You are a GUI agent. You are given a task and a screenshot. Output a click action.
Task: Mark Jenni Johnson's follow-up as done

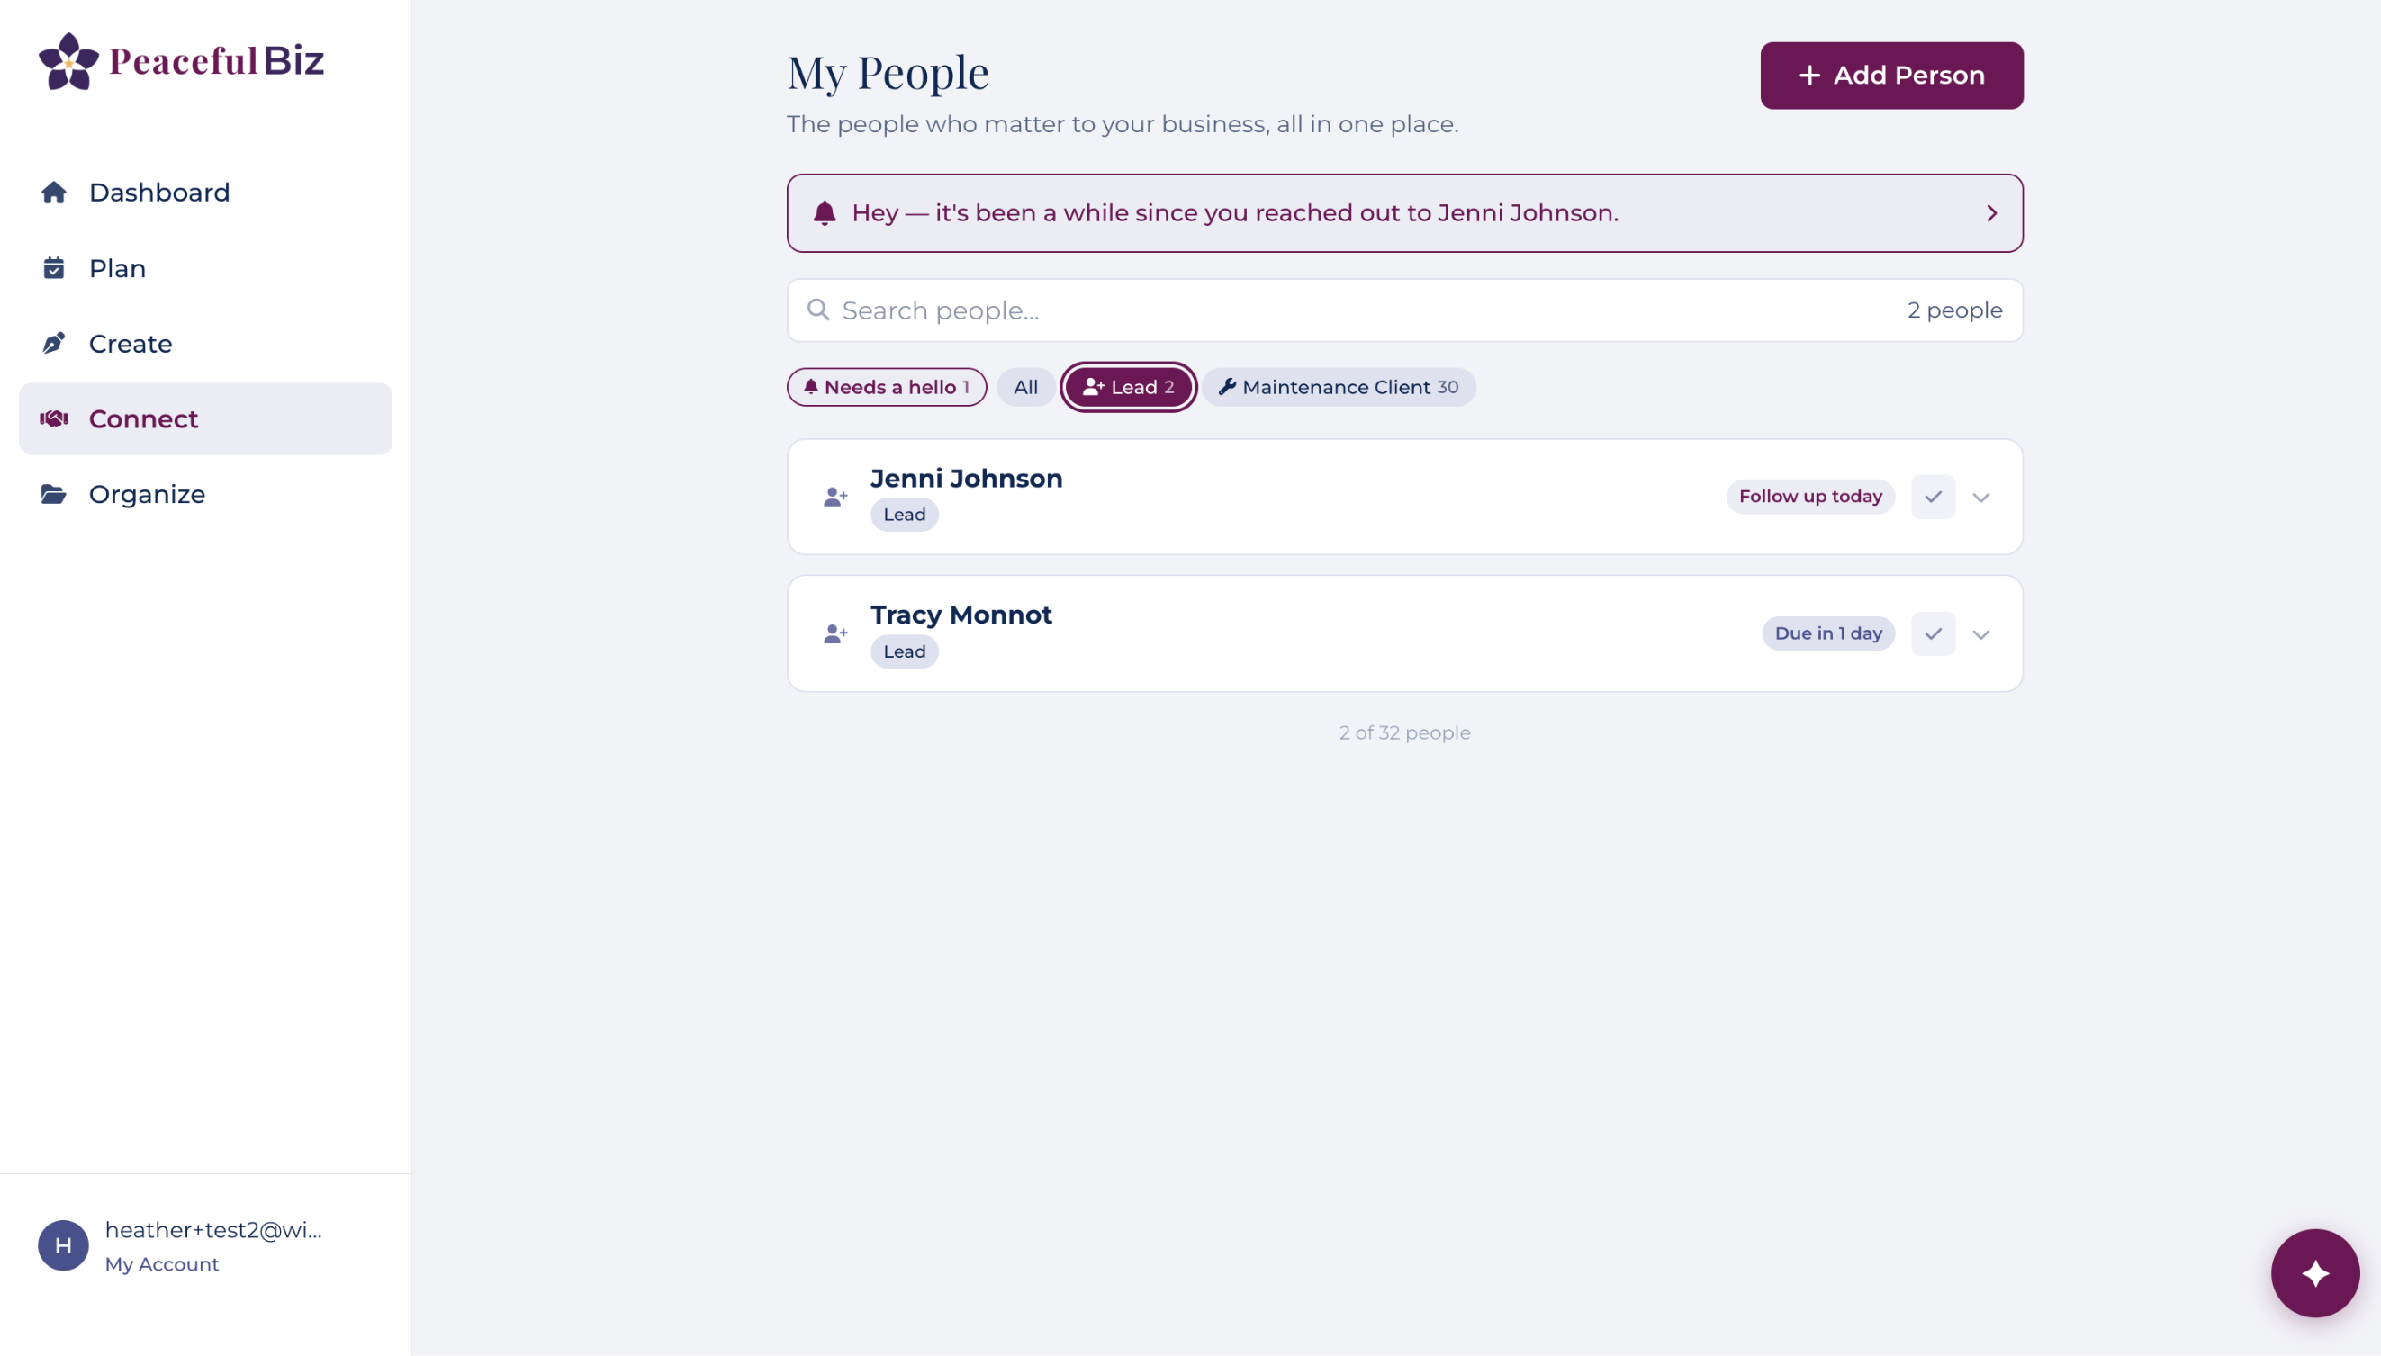click(1934, 497)
